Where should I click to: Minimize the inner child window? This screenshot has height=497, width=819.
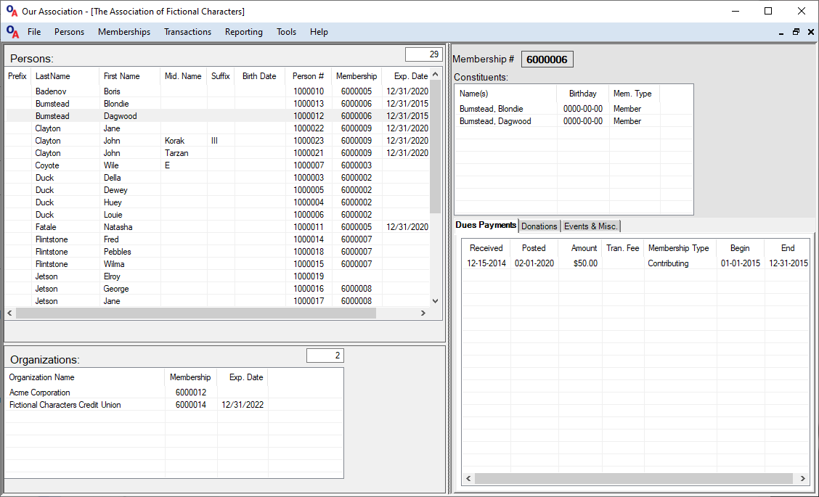tap(781, 33)
